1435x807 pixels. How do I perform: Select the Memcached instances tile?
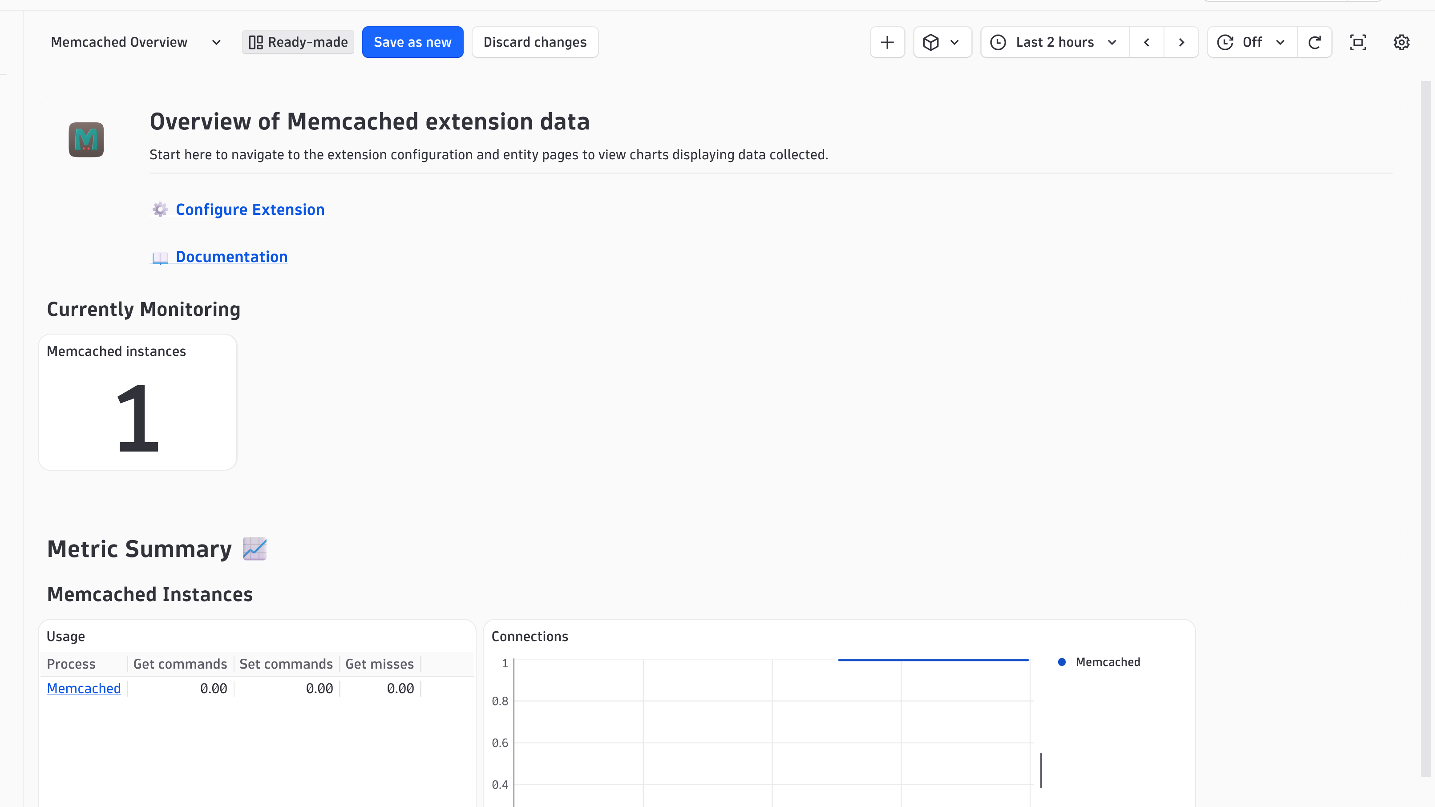pos(137,402)
